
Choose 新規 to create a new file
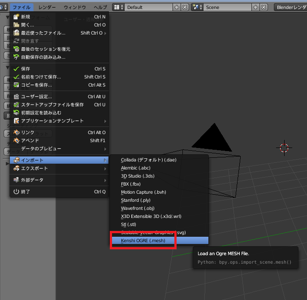click(59, 17)
